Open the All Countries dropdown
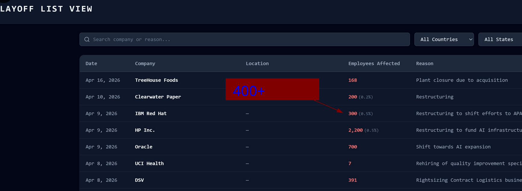 444,39
